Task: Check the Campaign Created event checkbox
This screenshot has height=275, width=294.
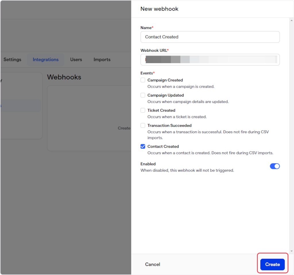Action: pos(143,80)
